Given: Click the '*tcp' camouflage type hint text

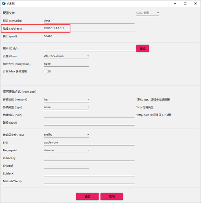Looking at the screenshot, I should pyautogui.click(x=145, y=107).
